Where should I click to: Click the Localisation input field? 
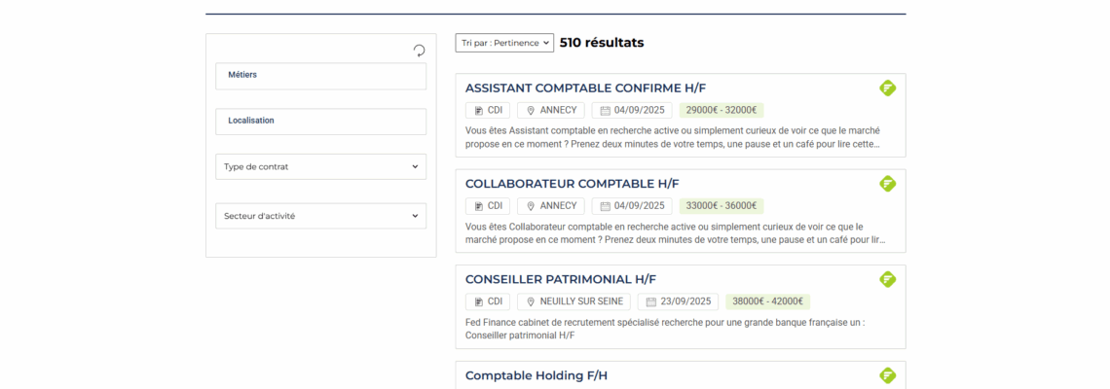(320, 122)
